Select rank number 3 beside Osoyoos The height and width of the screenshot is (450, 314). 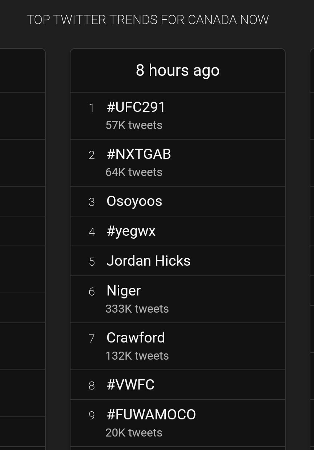pos(92,202)
